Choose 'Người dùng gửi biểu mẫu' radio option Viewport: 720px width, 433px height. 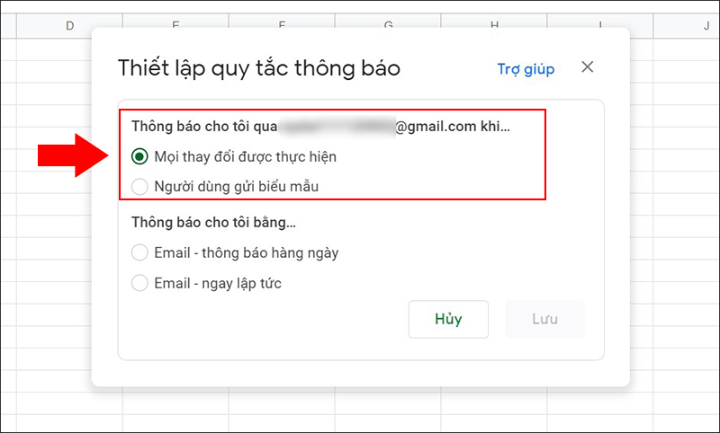pos(139,187)
